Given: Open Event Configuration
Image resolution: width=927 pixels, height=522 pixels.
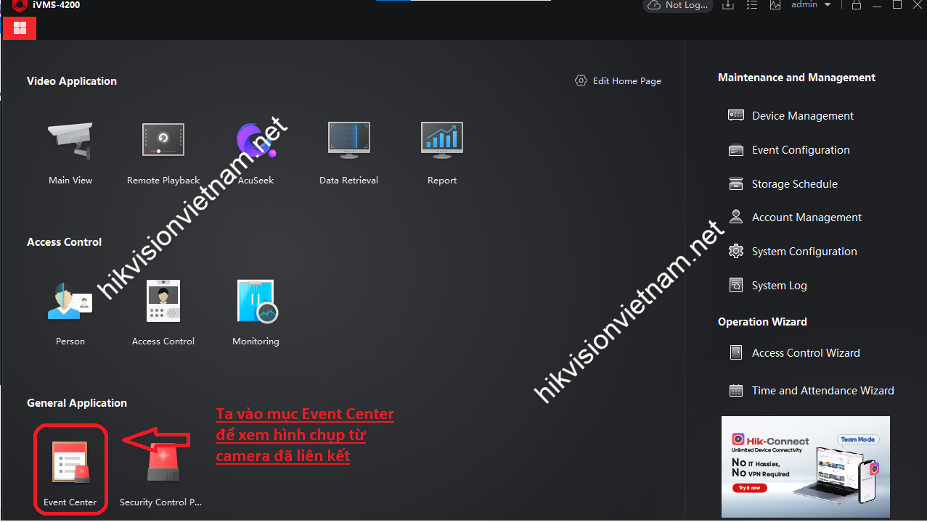Looking at the screenshot, I should (800, 150).
